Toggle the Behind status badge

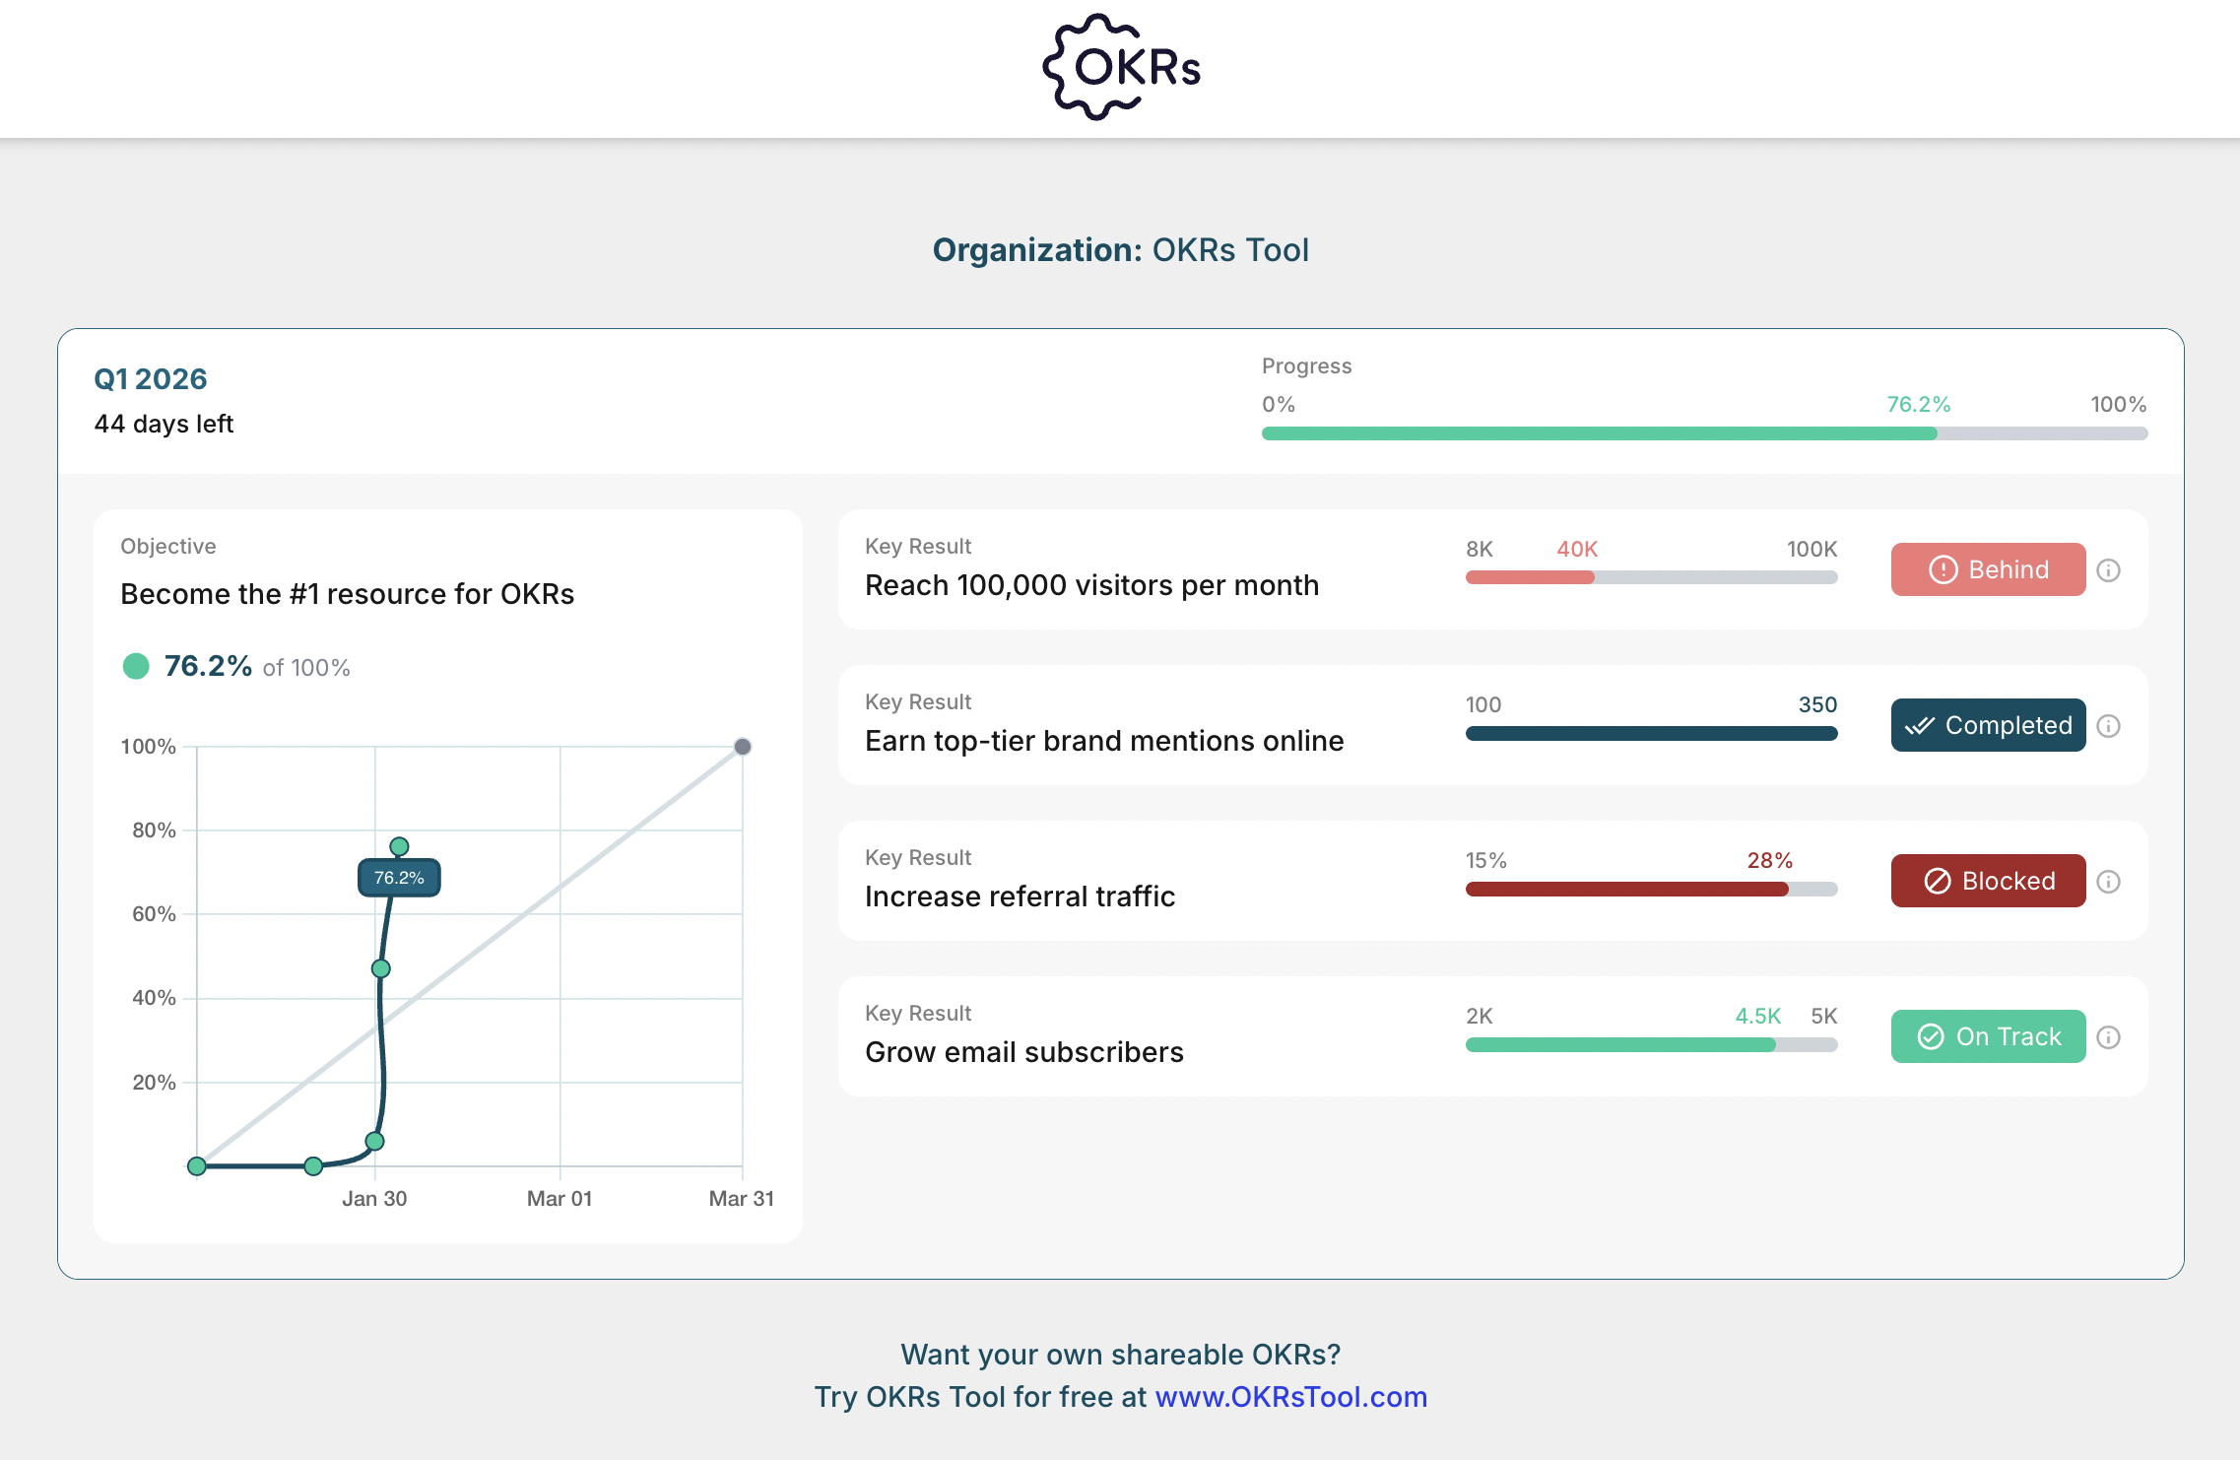1988,569
